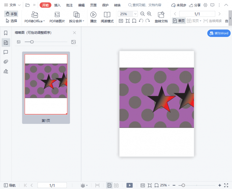Click the PDF转图片 tool

click(x=57, y=17)
